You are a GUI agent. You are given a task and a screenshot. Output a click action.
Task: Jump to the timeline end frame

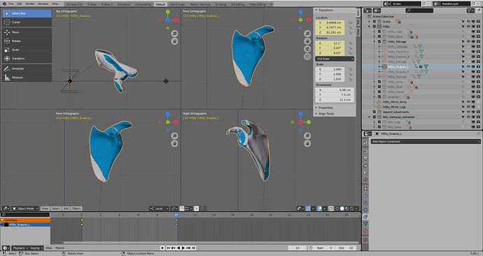click(193, 248)
